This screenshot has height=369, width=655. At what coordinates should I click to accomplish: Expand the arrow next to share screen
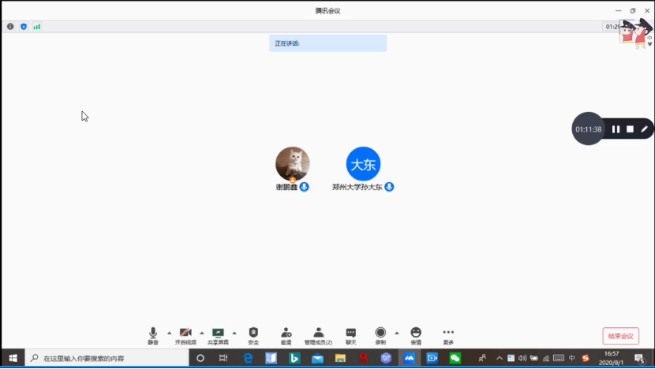(x=234, y=333)
